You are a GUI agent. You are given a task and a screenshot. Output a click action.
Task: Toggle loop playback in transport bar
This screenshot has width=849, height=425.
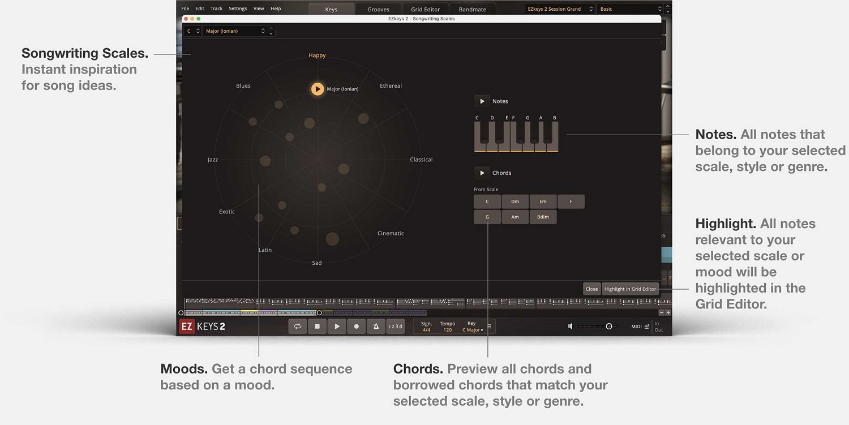pos(298,327)
